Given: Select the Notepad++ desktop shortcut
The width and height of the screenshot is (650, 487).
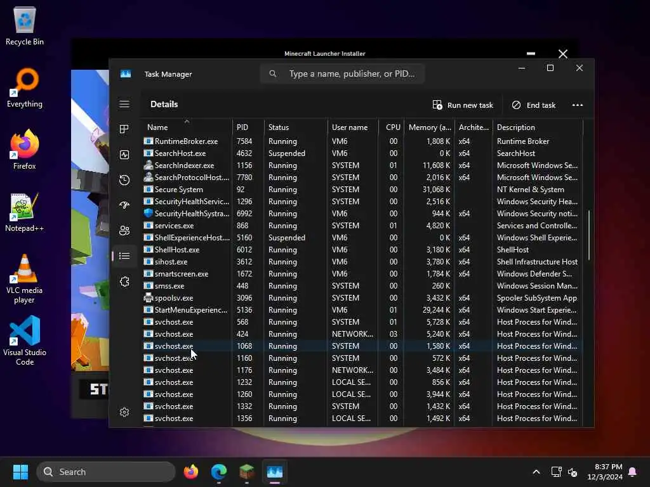Looking at the screenshot, I should click(25, 212).
